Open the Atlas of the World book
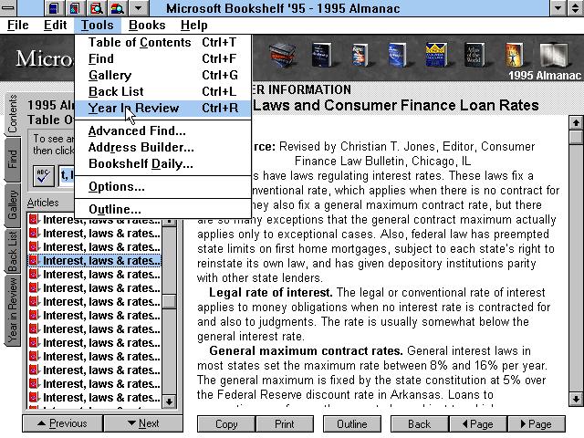 coord(474,55)
